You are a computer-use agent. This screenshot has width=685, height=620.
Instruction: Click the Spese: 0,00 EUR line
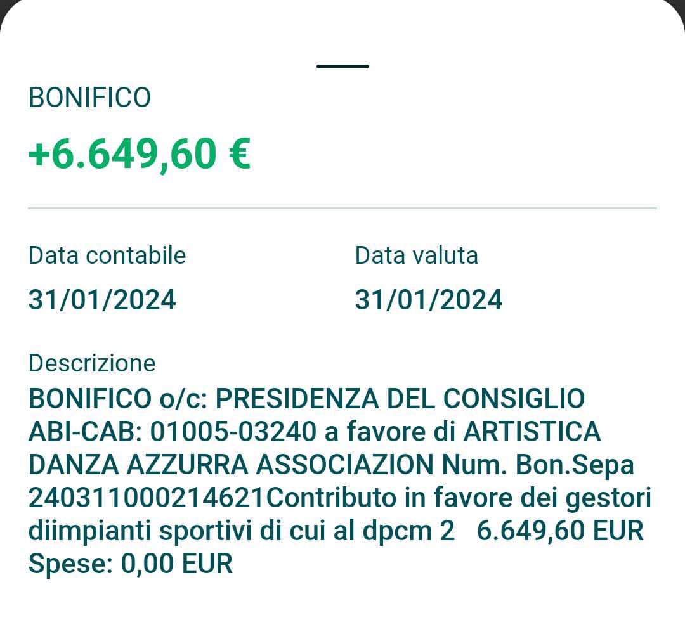pos(131,564)
